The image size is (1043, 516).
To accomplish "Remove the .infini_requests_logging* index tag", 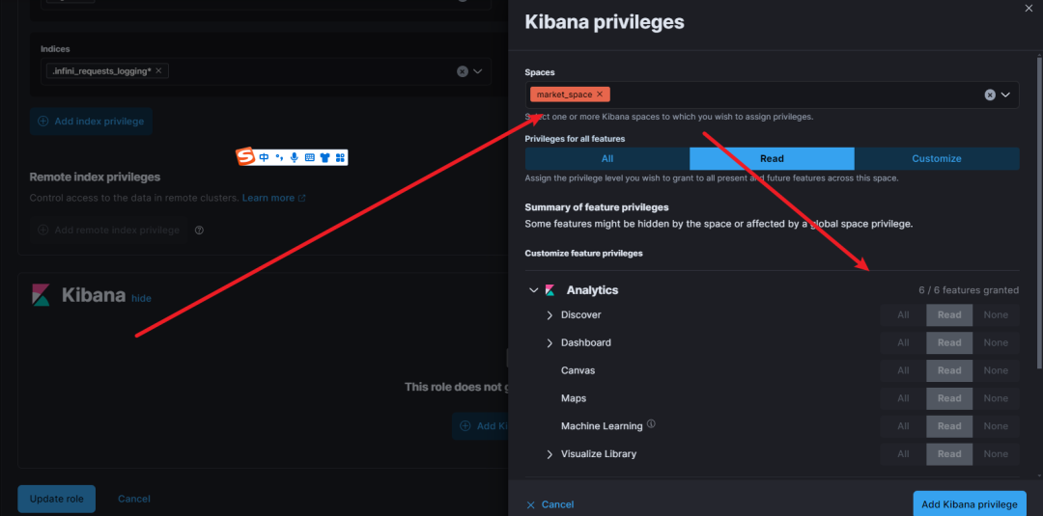I will 158,70.
